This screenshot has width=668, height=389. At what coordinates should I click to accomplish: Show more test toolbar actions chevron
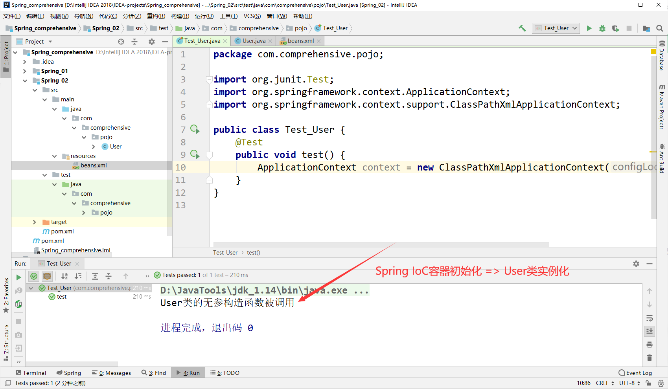click(x=147, y=276)
